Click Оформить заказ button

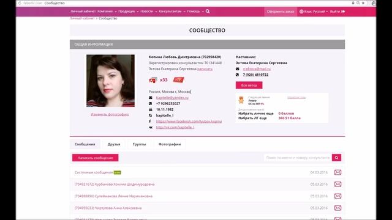coord(281,12)
